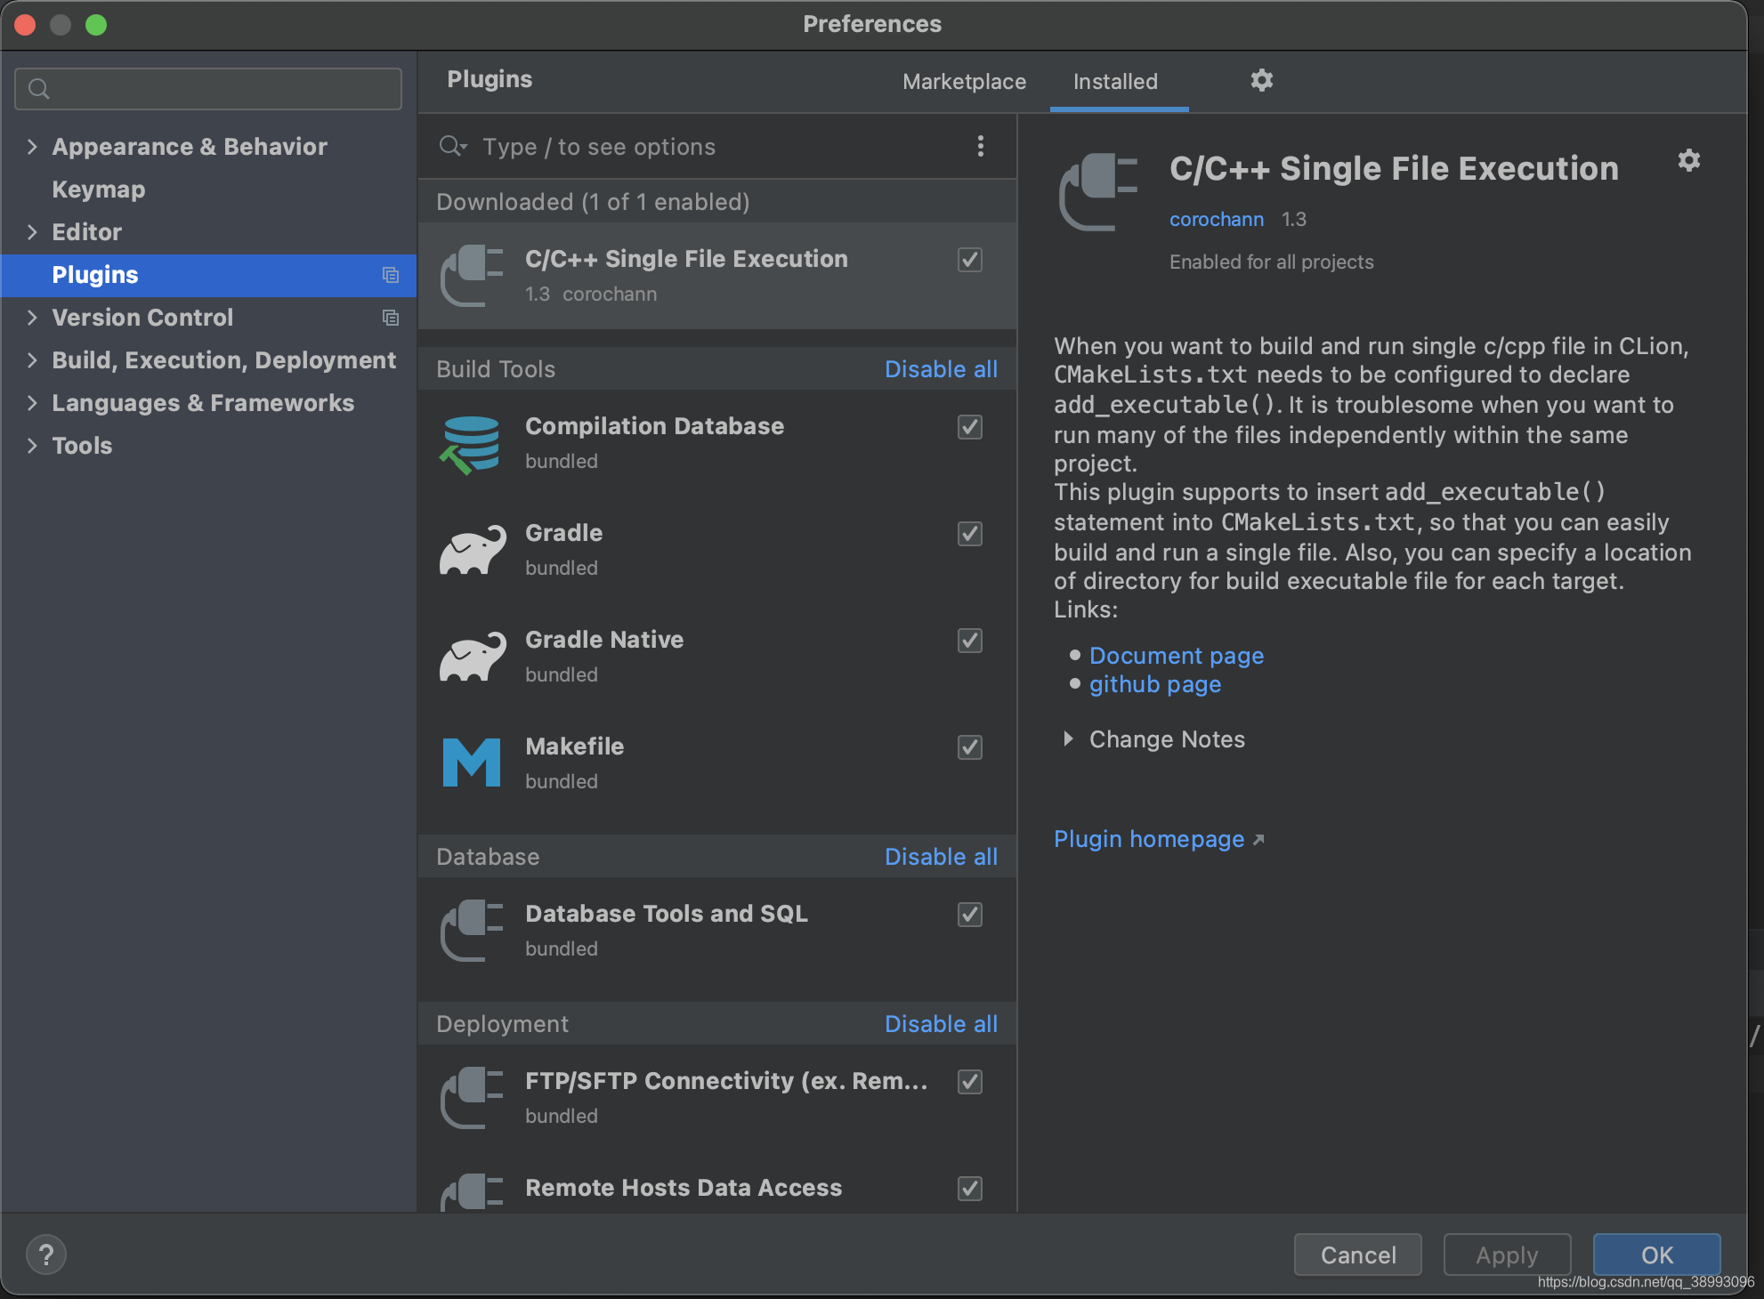The width and height of the screenshot is (1764, 1299).
Task: Click the Gradle Native elephant icon
Action: tap(472, 658)
